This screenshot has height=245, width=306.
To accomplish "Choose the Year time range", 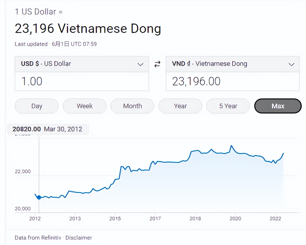I will [x=180, y=106].
